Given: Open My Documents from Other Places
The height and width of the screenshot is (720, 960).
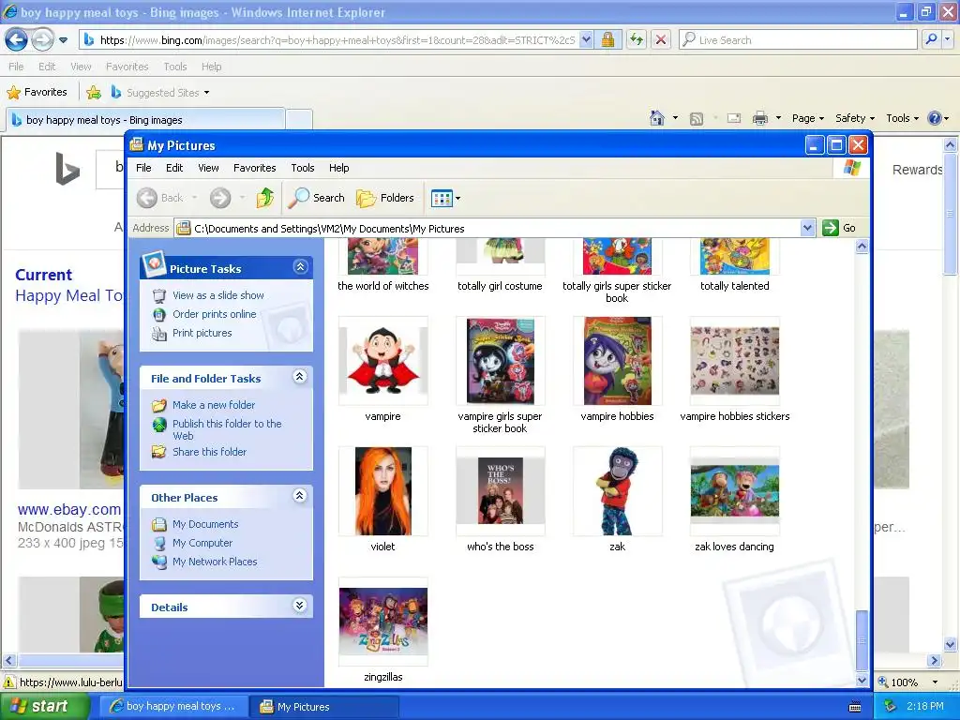Looking at the screenshot, I should 205,524.
